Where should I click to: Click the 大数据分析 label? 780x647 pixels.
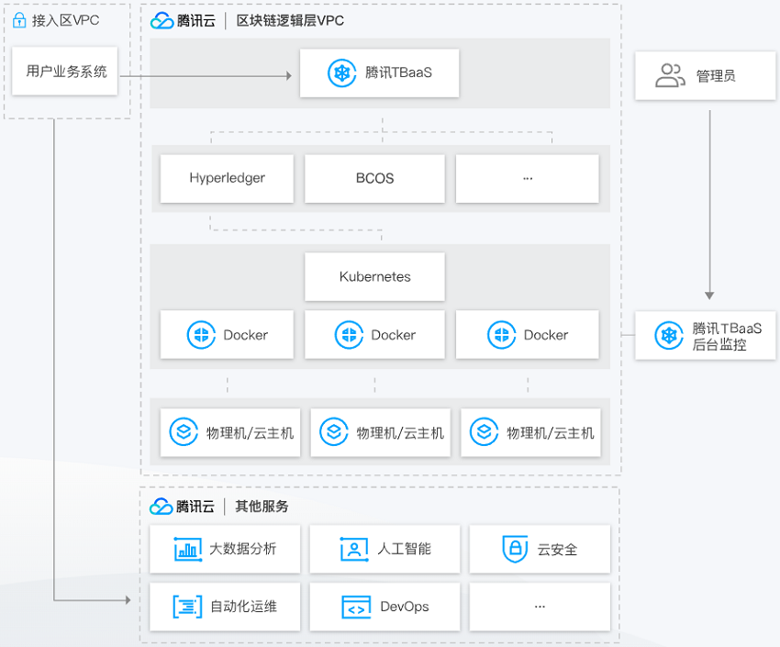click(x=243, y=549)
